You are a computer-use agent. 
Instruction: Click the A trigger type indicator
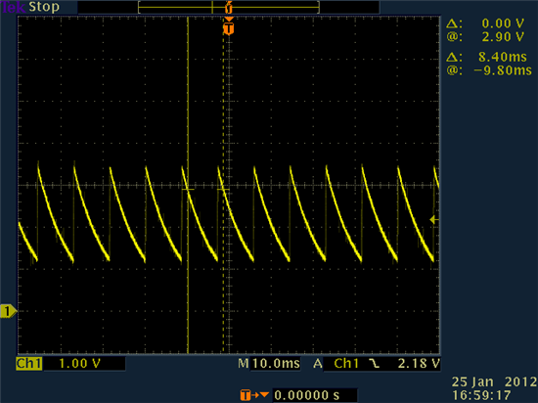point(317,364)
